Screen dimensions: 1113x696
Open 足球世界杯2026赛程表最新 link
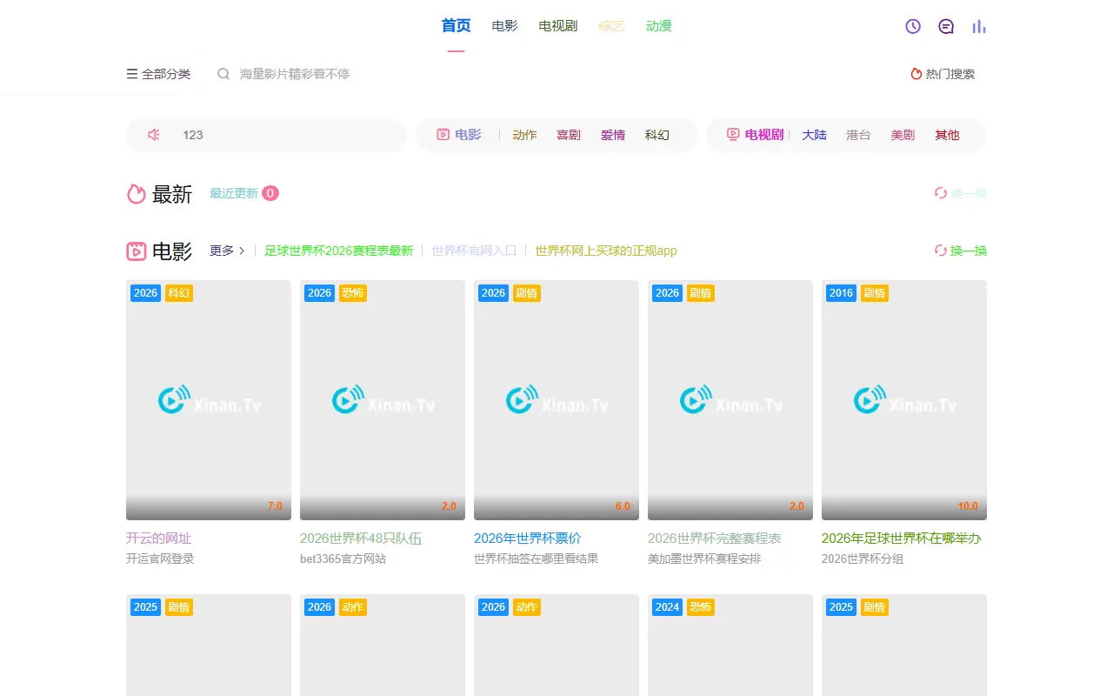pyautogui.click(x=339, y=251)
